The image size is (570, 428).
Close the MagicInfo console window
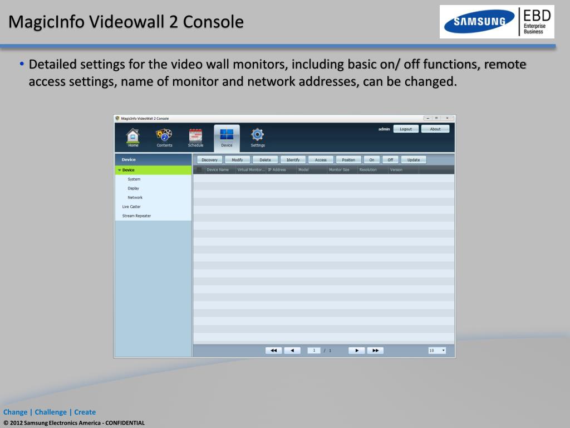pyautogui.click(x=448, y=118)
